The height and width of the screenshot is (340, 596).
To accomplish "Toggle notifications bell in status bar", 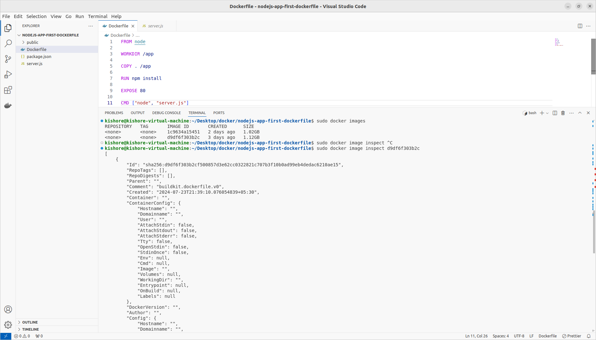I will (x=589, y=336).
